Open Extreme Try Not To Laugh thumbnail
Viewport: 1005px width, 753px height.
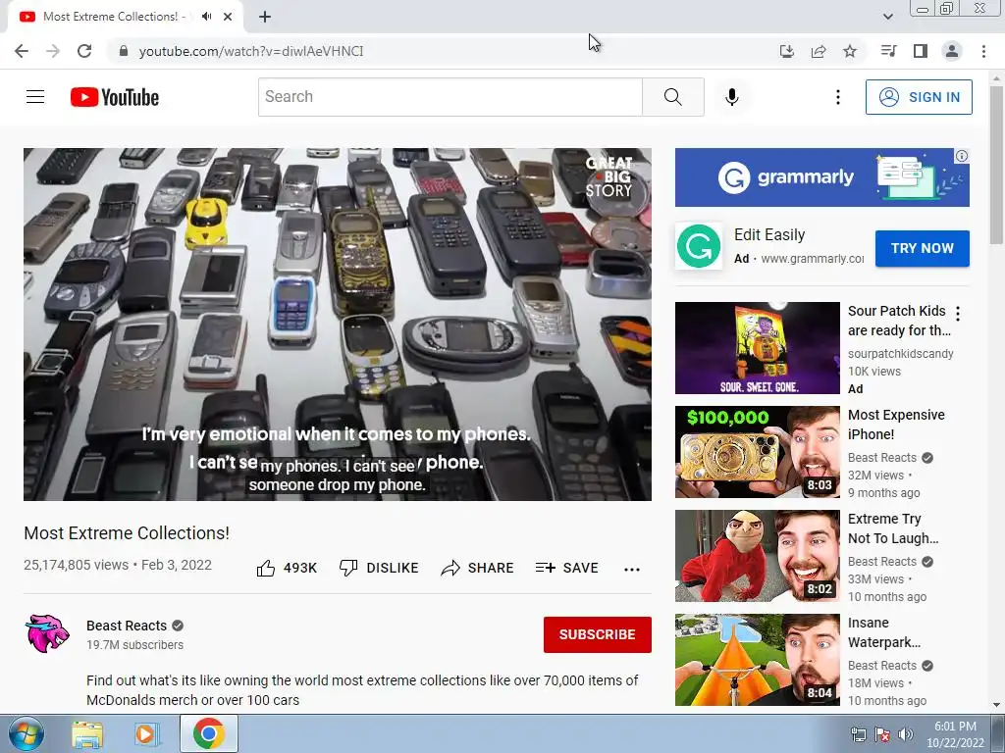click(757, 556)
